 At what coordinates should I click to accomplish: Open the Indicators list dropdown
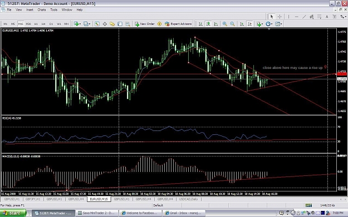pos(259,24)
